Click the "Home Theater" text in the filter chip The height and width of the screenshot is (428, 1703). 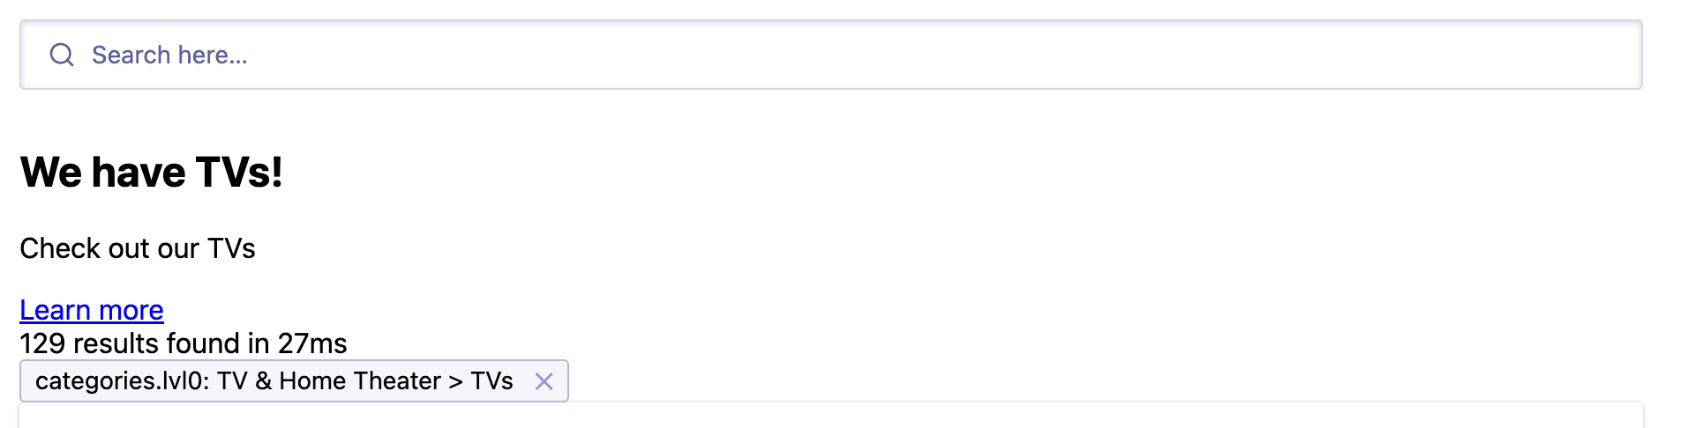point(359,380)
